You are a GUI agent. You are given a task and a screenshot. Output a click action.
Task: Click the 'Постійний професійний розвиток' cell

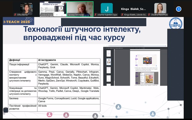[x=23, y=108]
